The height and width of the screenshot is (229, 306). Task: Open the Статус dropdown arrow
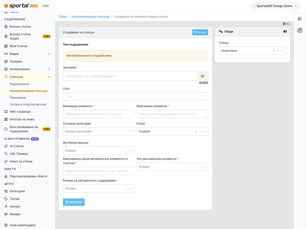(x=282, y=51)
